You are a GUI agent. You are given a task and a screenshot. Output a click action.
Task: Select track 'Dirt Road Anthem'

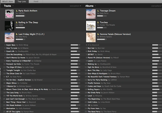[14, 105]
